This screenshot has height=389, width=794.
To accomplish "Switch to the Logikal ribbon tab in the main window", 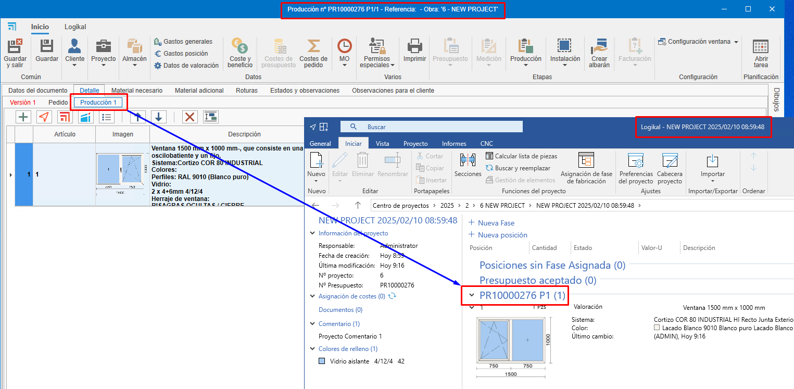I will point(75,27).
